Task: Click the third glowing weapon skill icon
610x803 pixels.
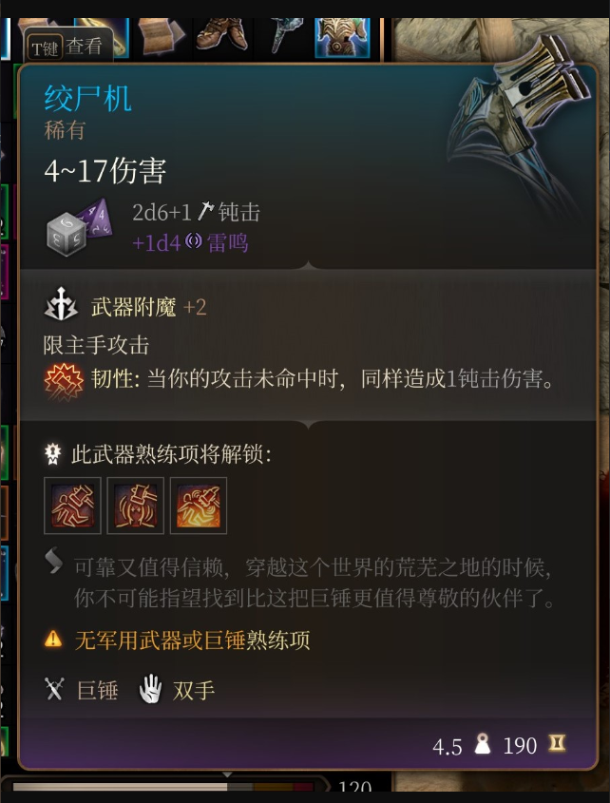Action: tap(199, 506)
